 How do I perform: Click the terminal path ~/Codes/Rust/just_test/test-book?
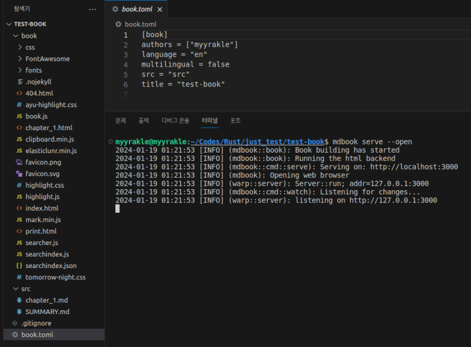257,142
